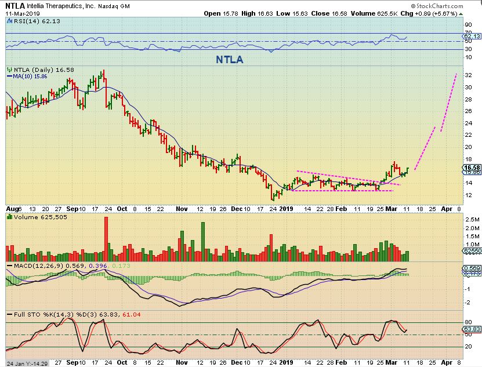Click the 62.13 RSI tag on right axis
Viewport: 482px width, 367px height.
coord(472,37)
